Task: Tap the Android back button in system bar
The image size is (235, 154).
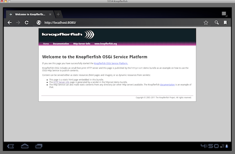Action: click(11, 146)
